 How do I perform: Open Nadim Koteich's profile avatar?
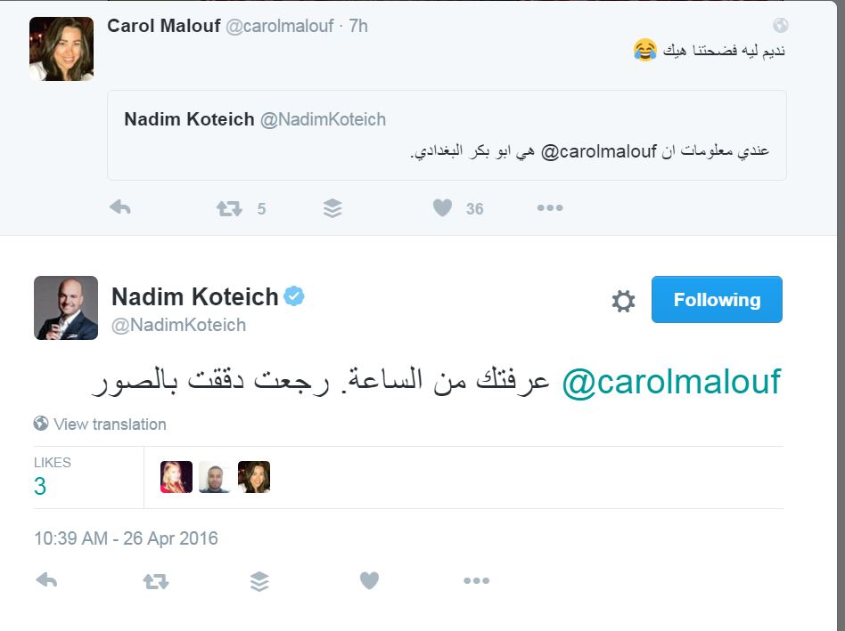[66, 308]
